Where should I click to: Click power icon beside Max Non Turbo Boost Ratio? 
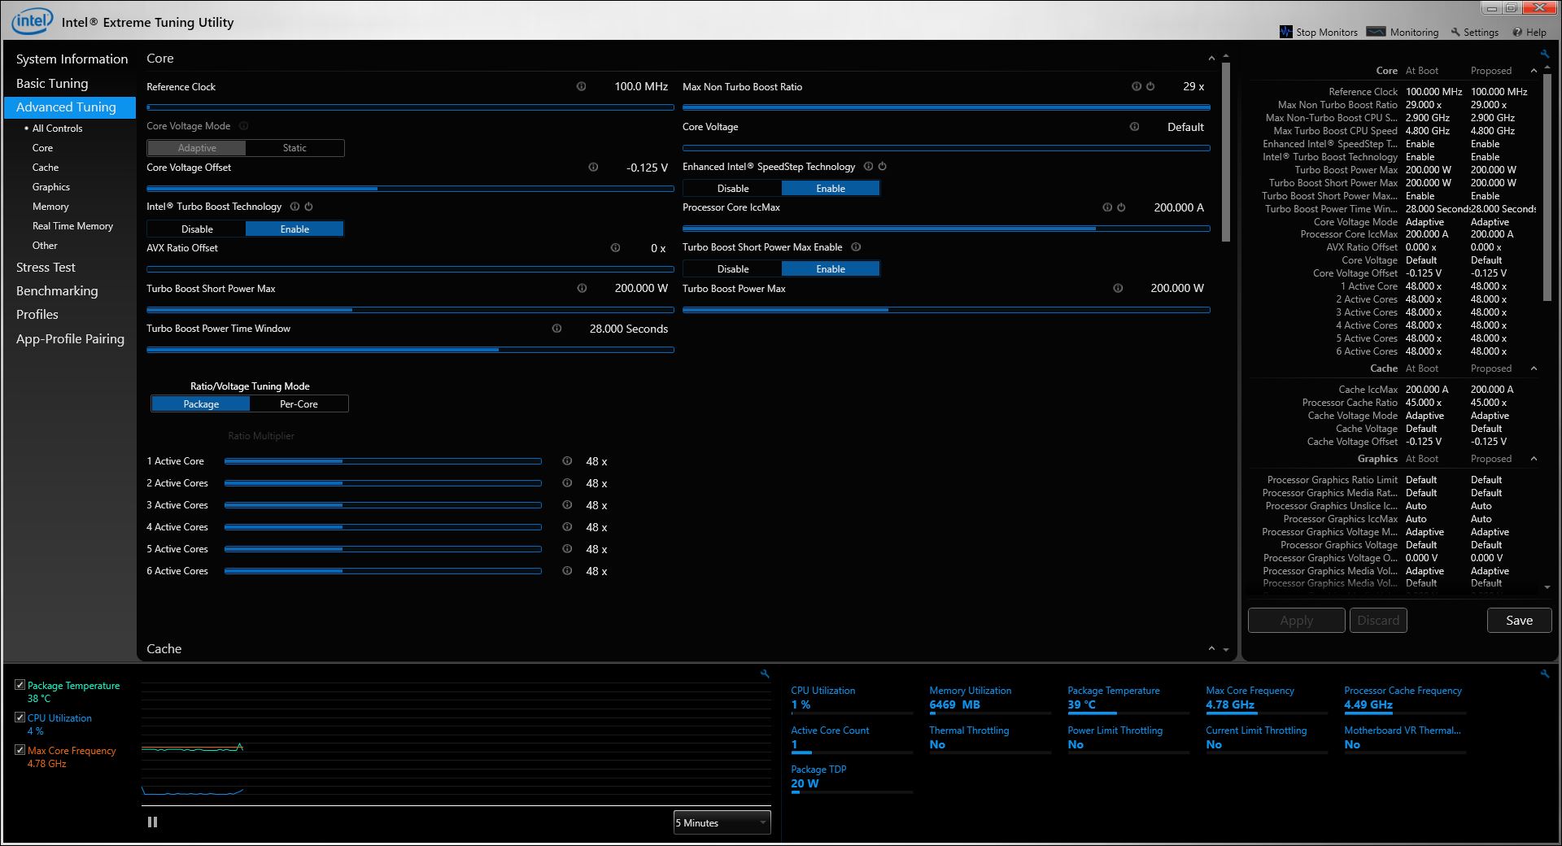(x=1150, y=86)
